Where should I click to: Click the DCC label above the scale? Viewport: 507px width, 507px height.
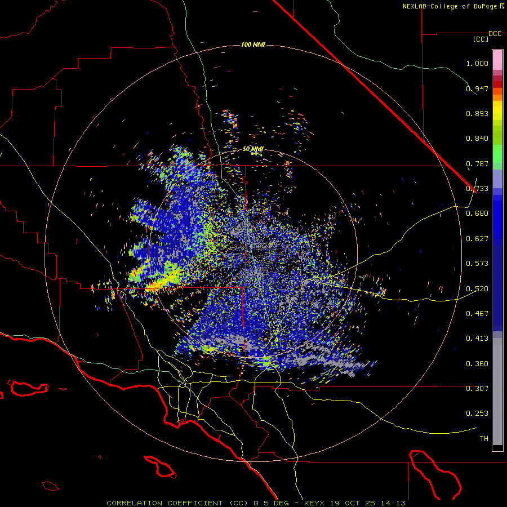click(x=495, y=34)
